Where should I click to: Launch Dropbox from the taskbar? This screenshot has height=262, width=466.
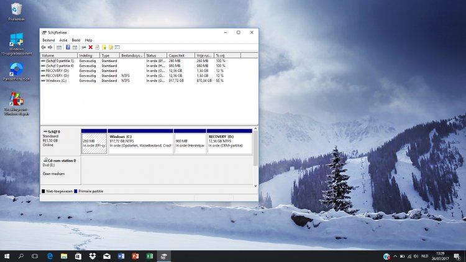click(x=92, y=256)
